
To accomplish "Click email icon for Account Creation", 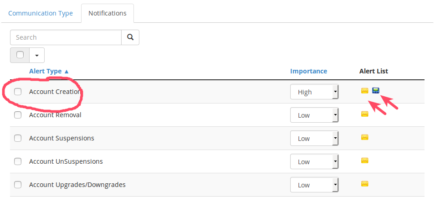I will (364, 91).
